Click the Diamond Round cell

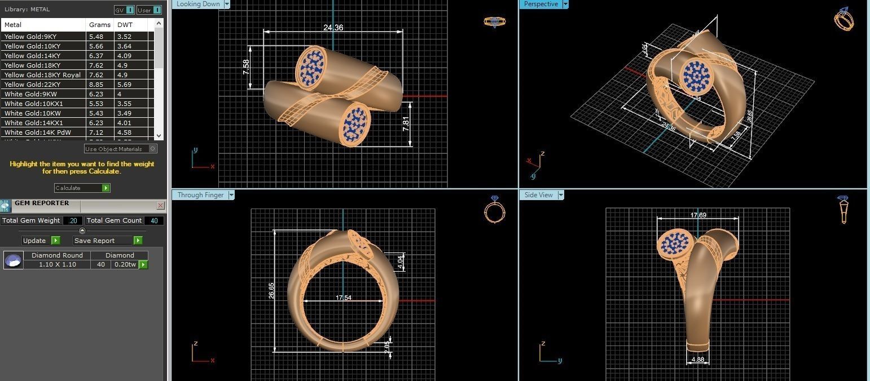point(57,255)
